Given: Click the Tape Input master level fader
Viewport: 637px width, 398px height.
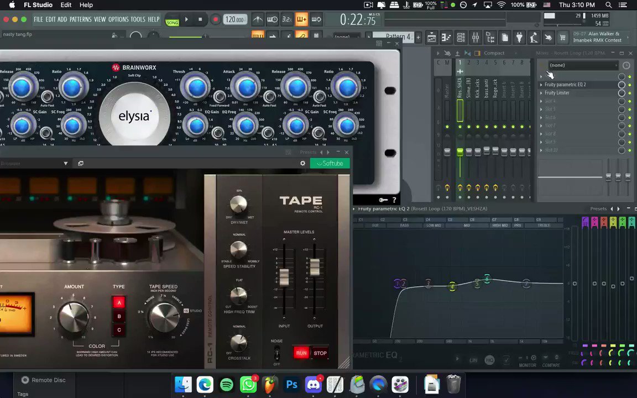Looking at the screenshot, I should pos(284,277).
